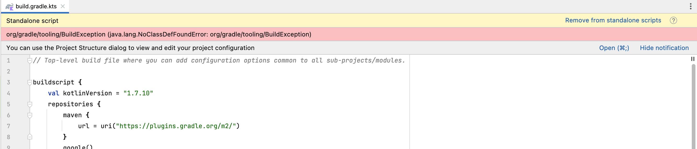Open the three-dot editor tab options menu

pyautogui.click(x=690, y=7)
